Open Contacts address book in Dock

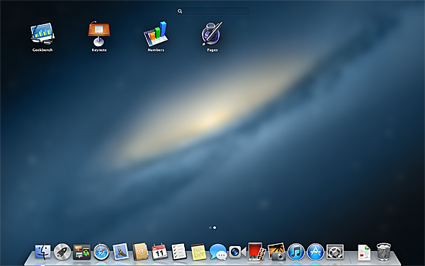140,252
